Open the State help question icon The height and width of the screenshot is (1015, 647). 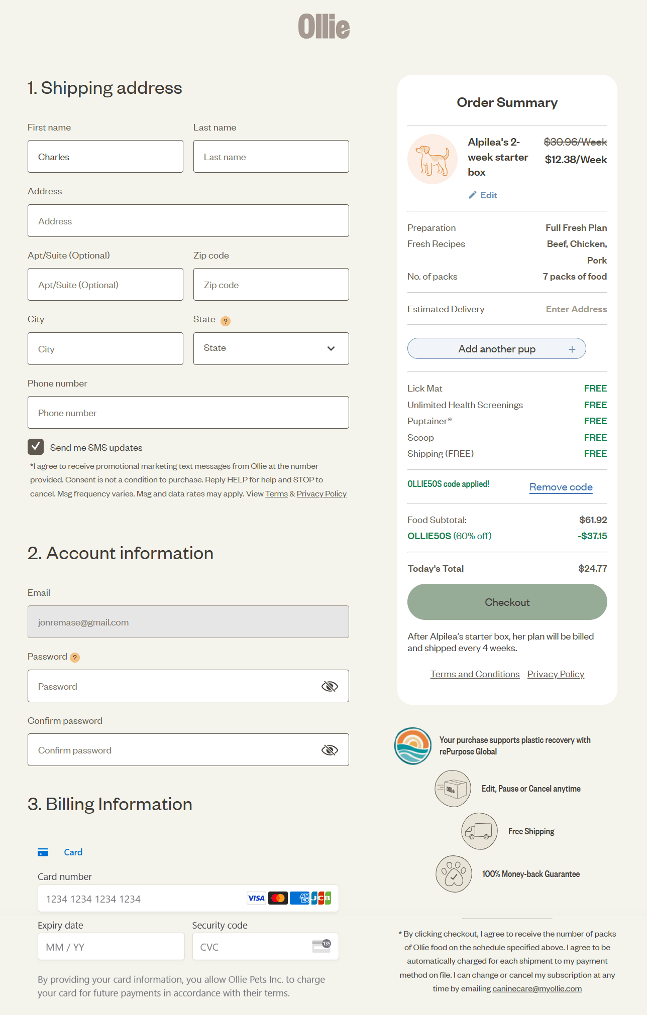coord(226,321)
